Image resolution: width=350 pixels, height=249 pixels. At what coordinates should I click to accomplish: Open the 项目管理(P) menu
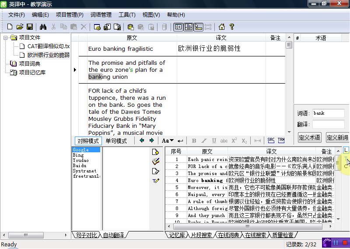70,15
